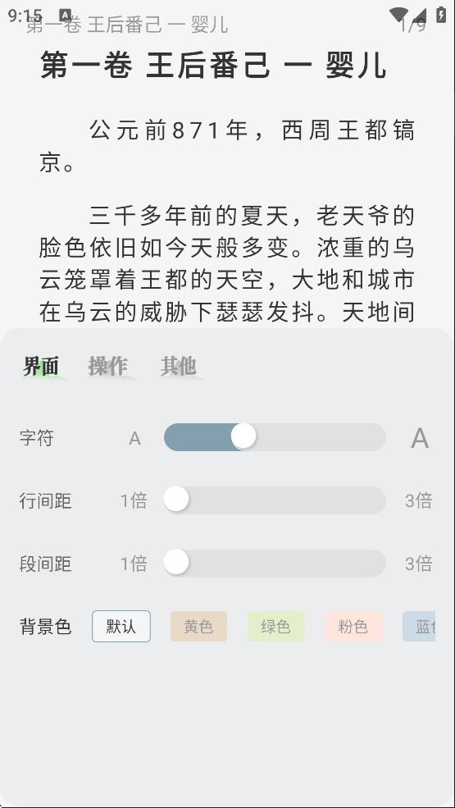Screen dimensions: 455x808
Task: Click the small A font icon
Action: (134, 439)
